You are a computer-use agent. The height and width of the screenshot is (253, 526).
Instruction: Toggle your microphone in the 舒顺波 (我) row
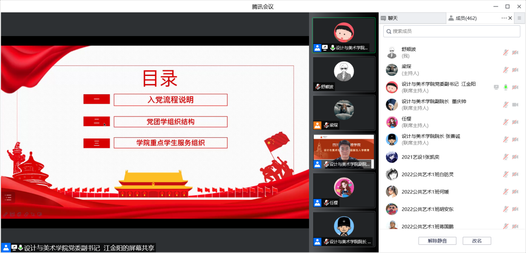pos(506,52)
